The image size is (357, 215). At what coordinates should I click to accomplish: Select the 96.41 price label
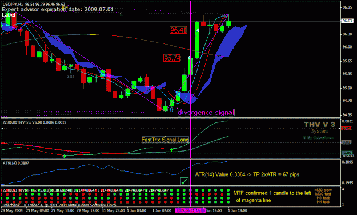[x=178, y=30]
